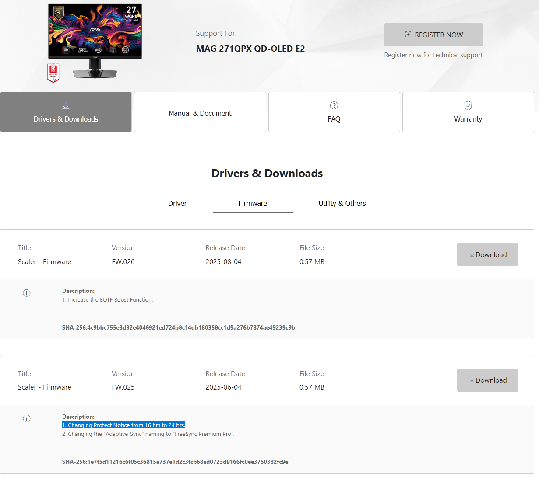Click 'Scaler - Firmware' title in the FW.025 entry
Screen dimensions: 539x477
pyautogui.click(x=45, y=387)
